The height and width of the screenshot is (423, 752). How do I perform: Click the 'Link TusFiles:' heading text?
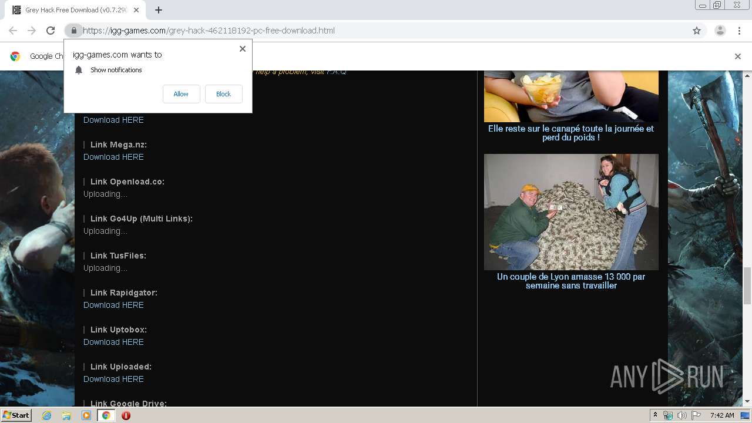(x=118, y=256)
